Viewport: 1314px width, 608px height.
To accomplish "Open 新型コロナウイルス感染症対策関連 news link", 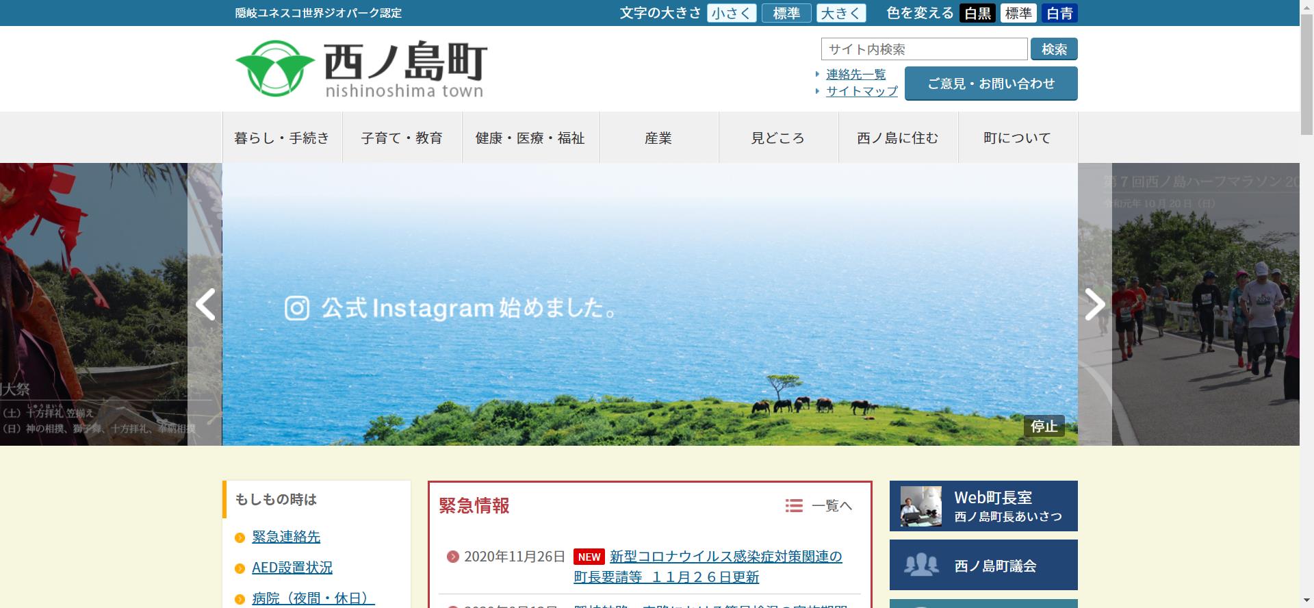I will pyautogui.click(x=708, y=567).
